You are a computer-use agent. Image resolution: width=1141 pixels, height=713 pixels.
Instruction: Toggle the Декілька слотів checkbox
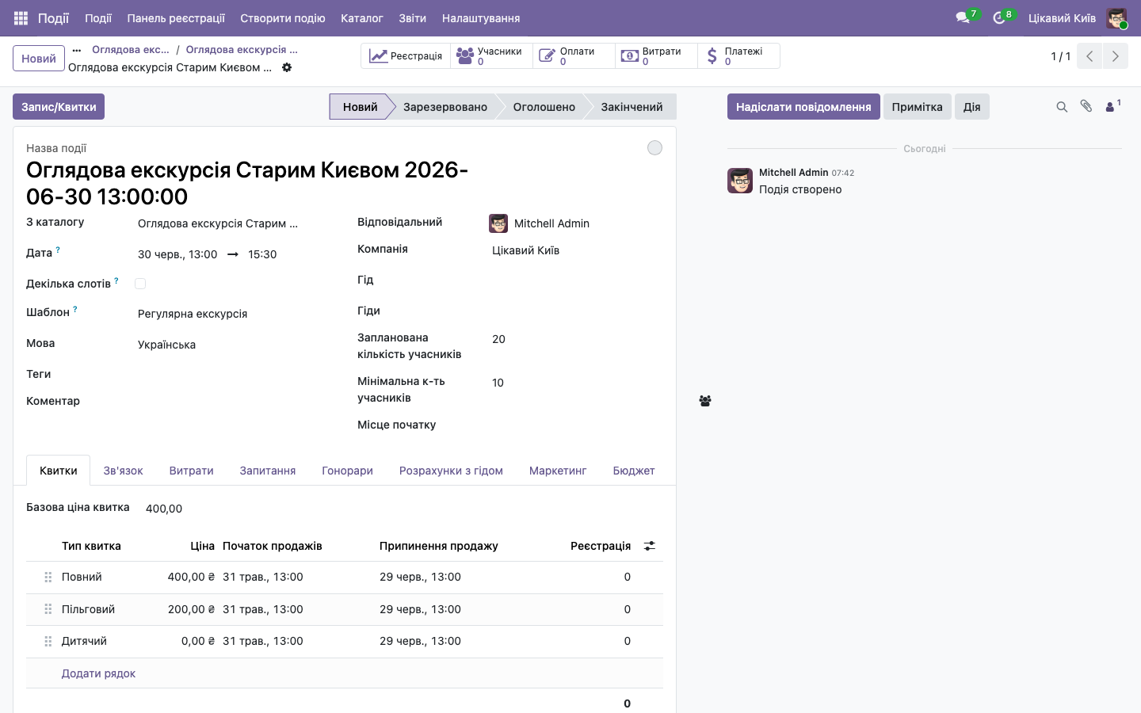tap(140, 284)
